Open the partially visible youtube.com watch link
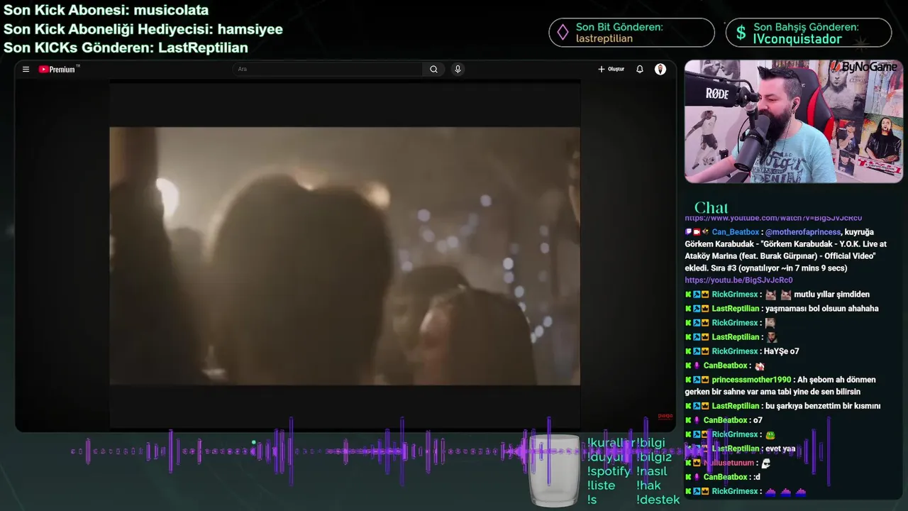908x511 pixels. pos(773,218)
